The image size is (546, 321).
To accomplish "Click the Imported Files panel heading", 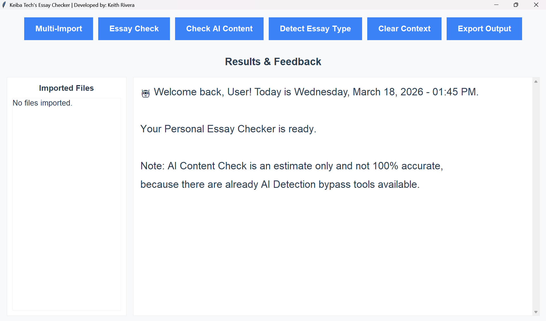I will click(x=66, y=88).
